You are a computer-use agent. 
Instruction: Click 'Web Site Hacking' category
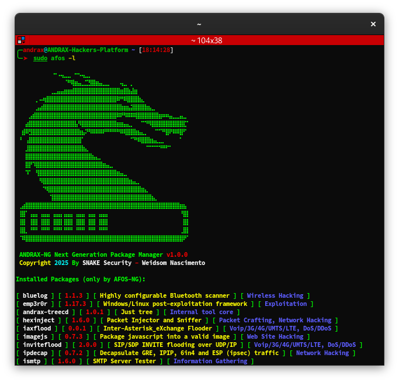tap(275, 336)
